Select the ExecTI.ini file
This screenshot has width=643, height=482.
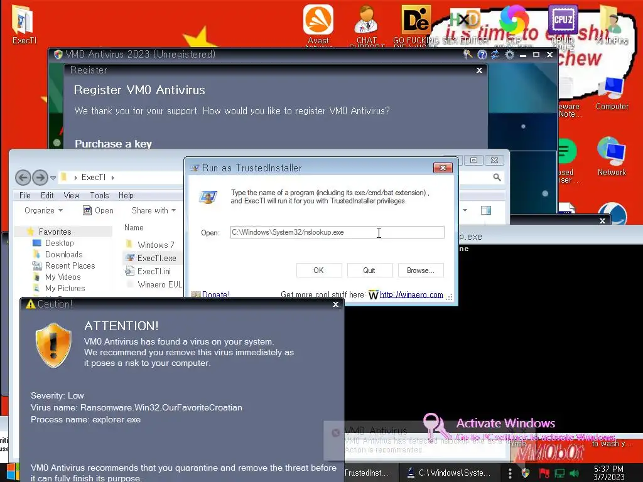148,271
